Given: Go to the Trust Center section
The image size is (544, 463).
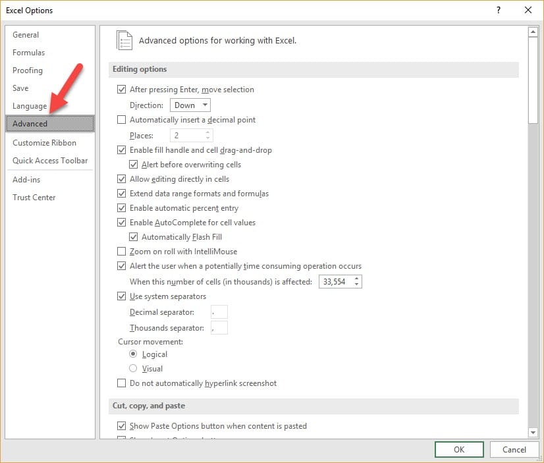Looking at the screenshot, I should tap(34, 198).
